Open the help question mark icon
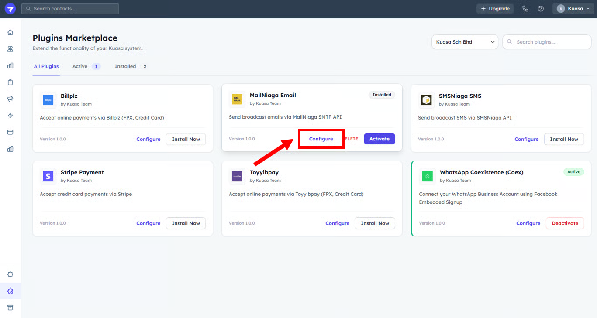This screenshot has width=597, height=318. tap(541, 9)
